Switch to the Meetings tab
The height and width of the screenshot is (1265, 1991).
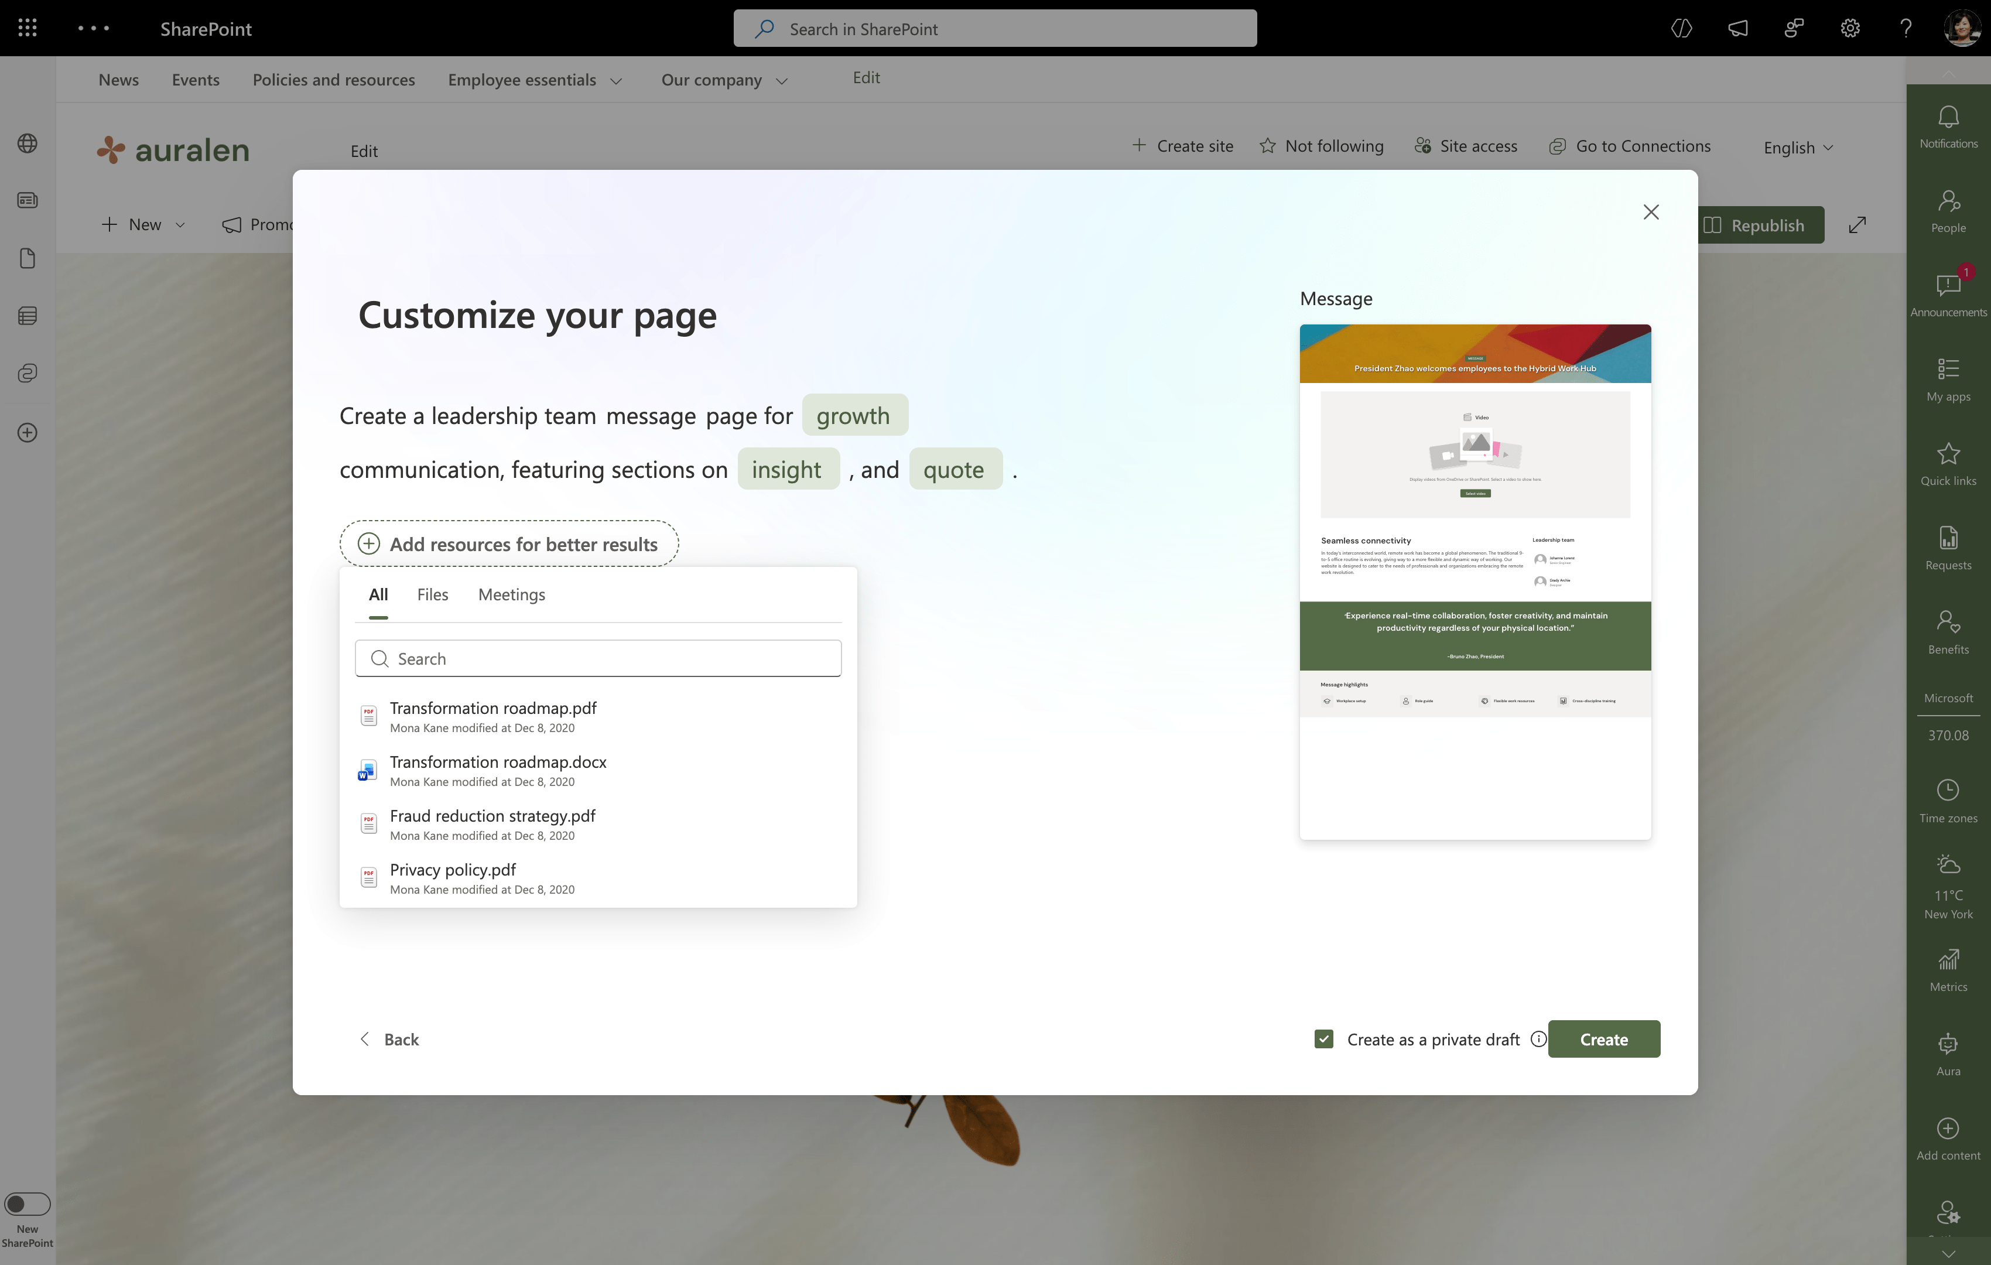511,594
